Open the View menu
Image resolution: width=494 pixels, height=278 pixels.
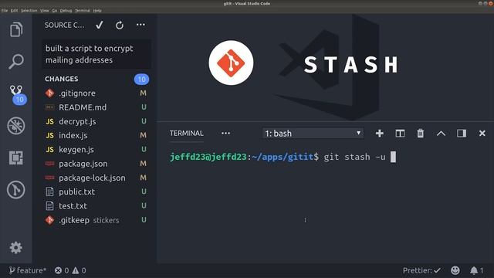pos(45,10)
